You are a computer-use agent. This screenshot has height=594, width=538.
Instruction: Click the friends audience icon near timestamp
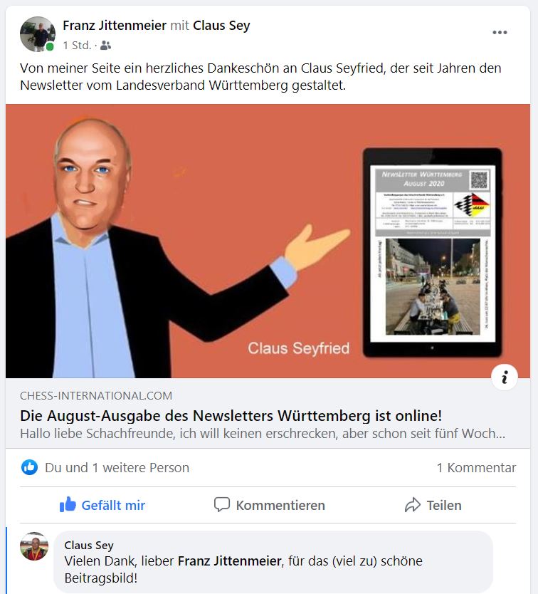coord(105,46)
